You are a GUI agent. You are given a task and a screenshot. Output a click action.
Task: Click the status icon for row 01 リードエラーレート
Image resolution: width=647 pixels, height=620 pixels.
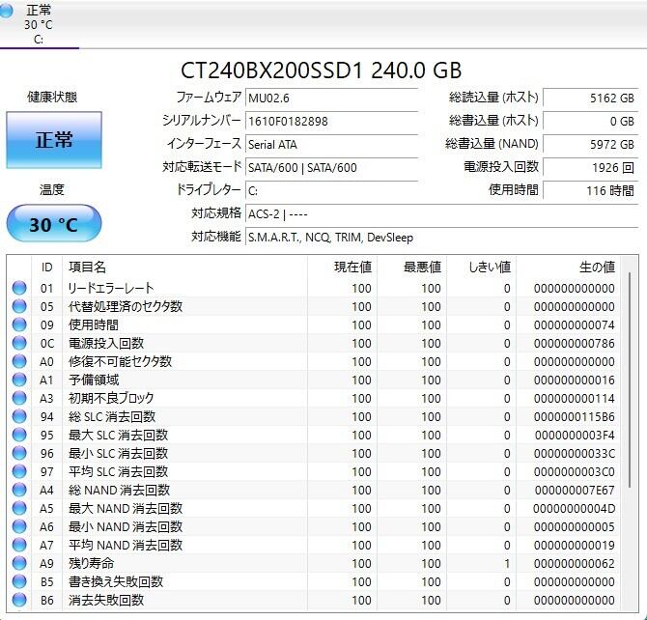coord(19,288)
